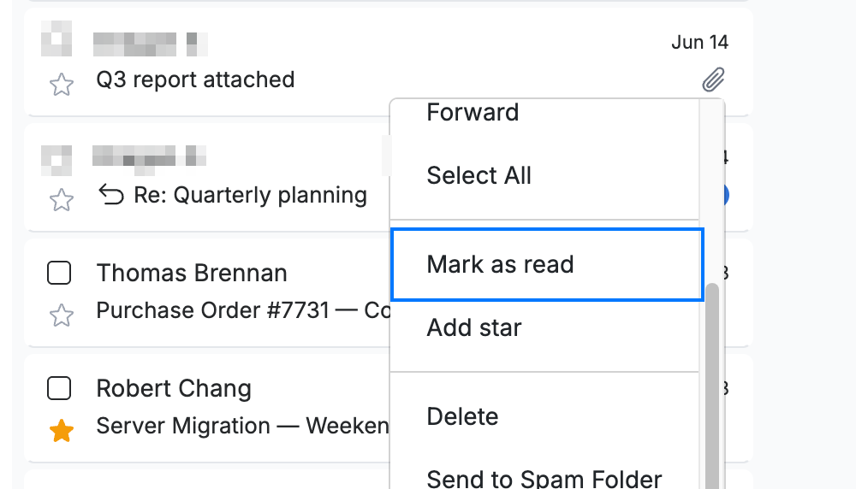Open the Q3 report attached email
This screenshot has height=489, width=856.
point(195,80)
